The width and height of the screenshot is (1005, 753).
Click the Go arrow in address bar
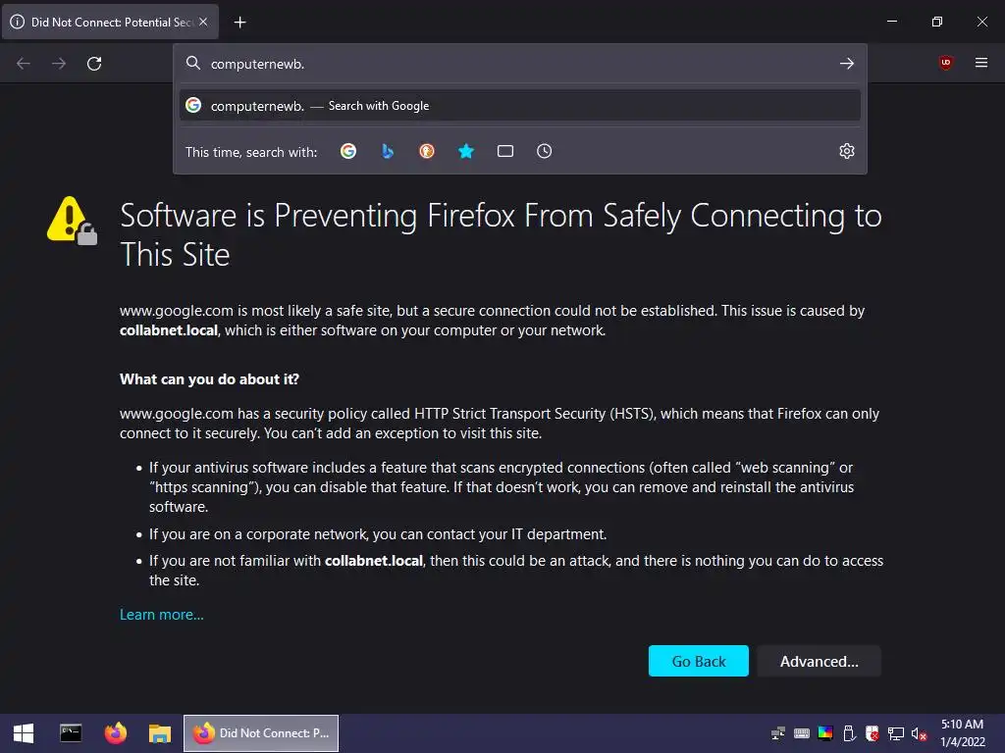tap(847, 64)
